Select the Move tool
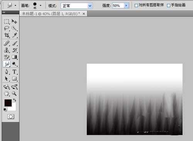 [14, 22]
